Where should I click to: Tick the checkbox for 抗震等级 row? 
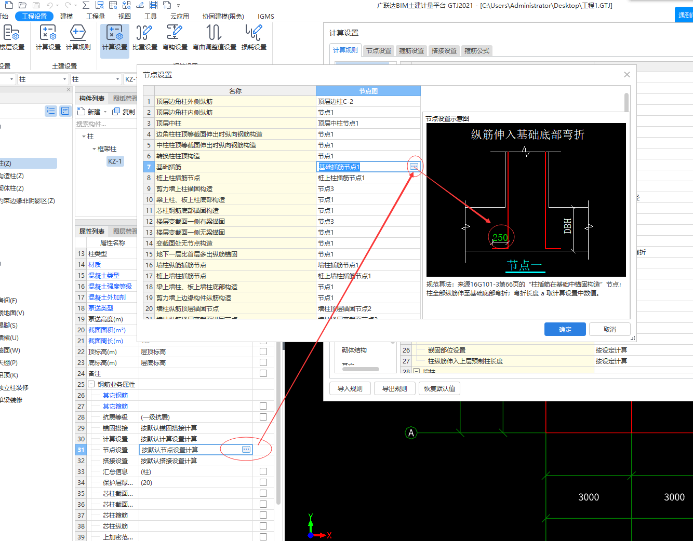(263, 417)
